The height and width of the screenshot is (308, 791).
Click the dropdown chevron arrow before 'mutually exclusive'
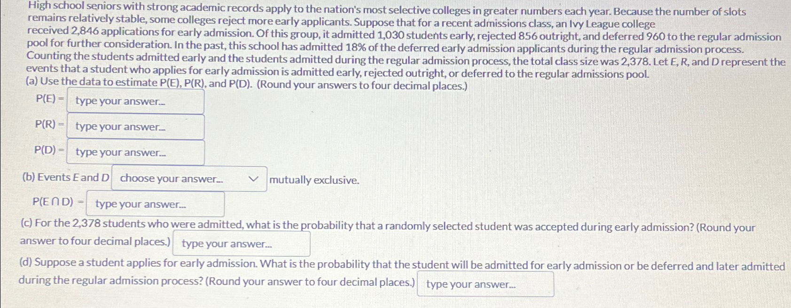[x=253, y=179]
